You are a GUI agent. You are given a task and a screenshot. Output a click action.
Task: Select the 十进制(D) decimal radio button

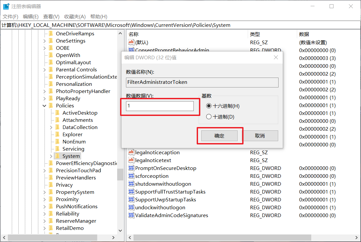pos(209,117)
